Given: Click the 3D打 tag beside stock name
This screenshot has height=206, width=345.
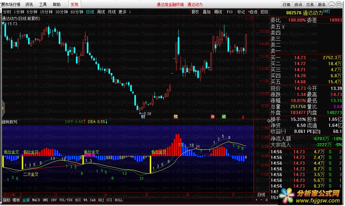Looking at the screenshot, I should click(326, 11).
